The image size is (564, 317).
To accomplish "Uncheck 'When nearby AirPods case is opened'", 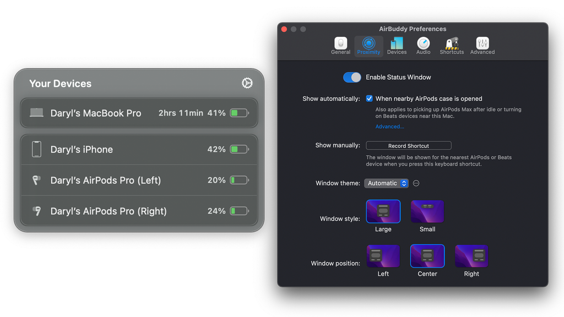I will [x=370, y=98].
